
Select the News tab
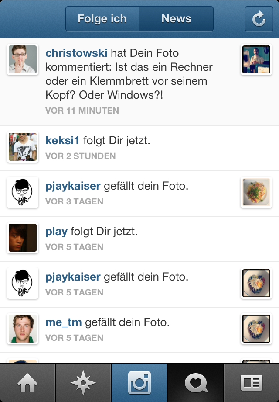coord(176,19)
